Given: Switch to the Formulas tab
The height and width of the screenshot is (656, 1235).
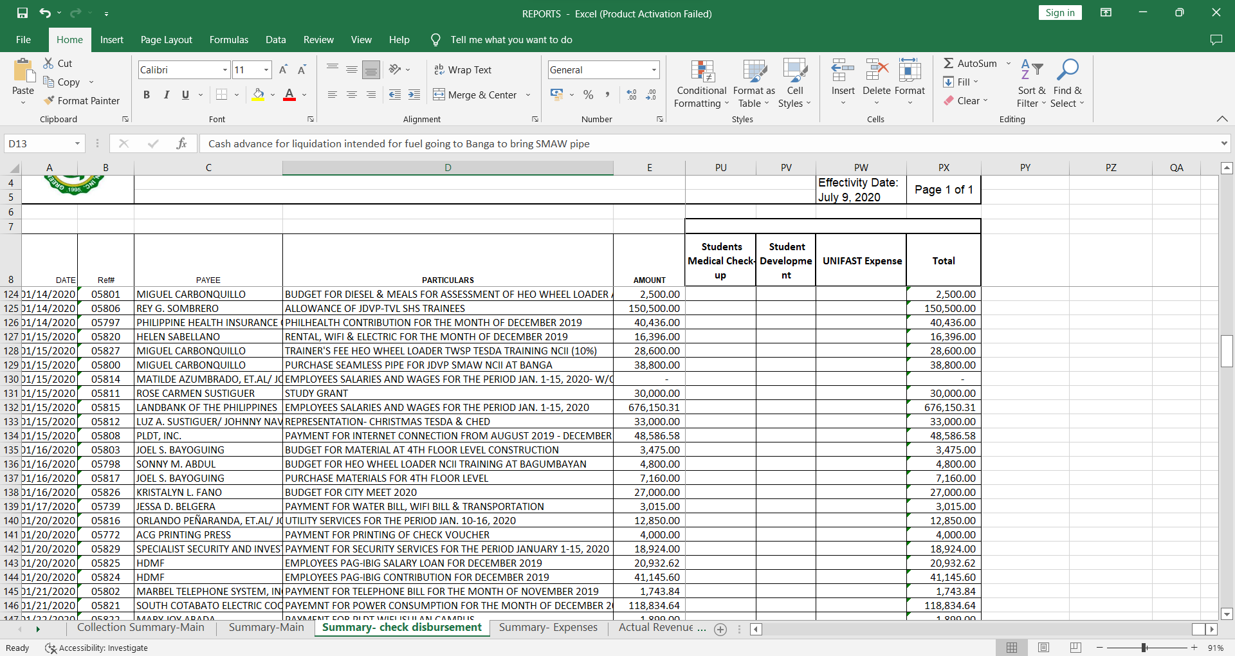Looking at the screenshot, I should (x=229, y=39).
